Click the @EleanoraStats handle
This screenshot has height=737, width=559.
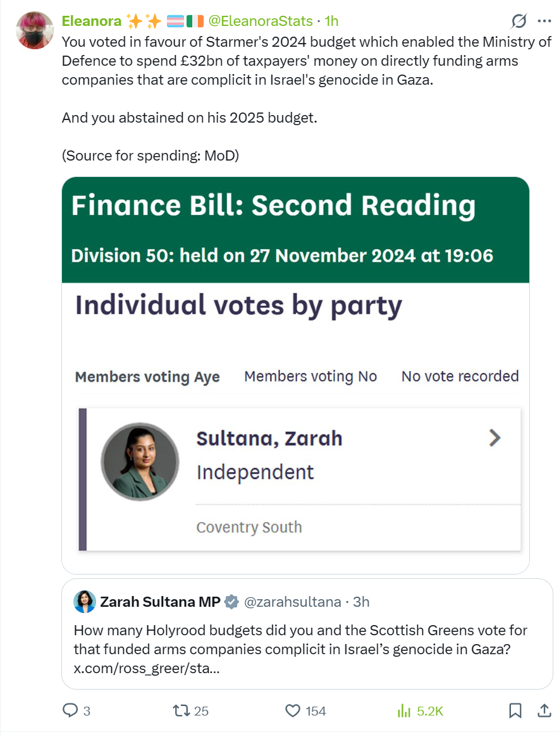(261, 21)
